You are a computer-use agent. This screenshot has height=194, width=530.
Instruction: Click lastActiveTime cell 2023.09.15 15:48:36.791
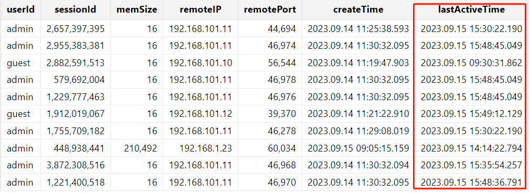pos(472,182)
